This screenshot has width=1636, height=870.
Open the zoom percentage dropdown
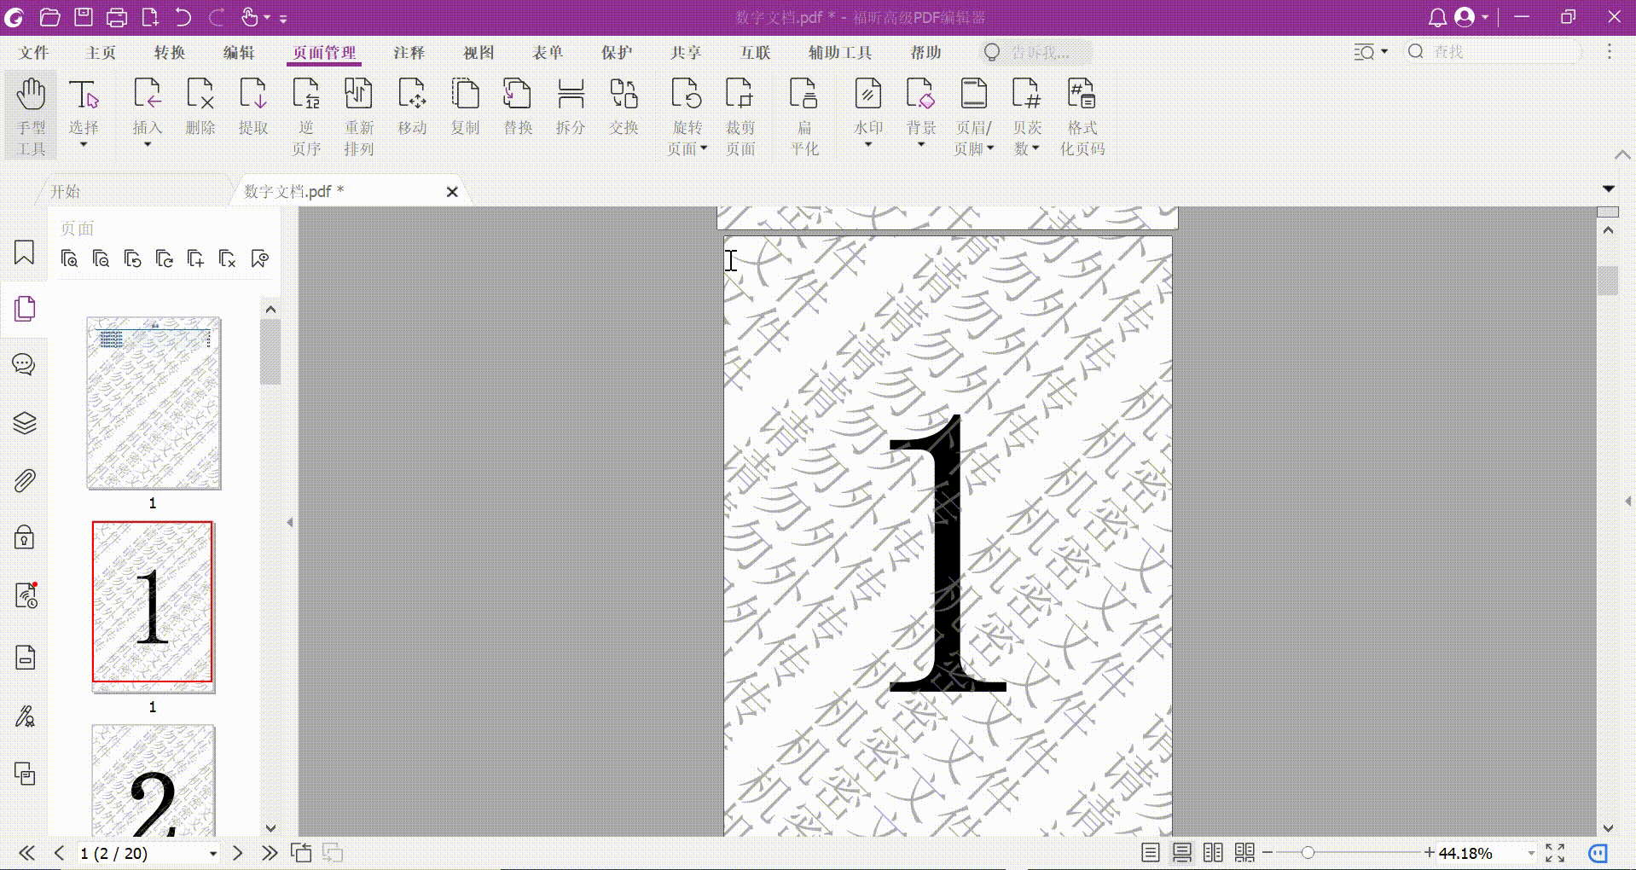1531,853
